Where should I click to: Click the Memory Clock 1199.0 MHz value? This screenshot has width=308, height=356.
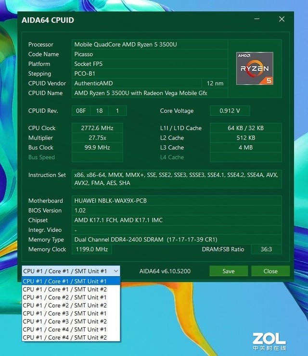tap(92, 249)
